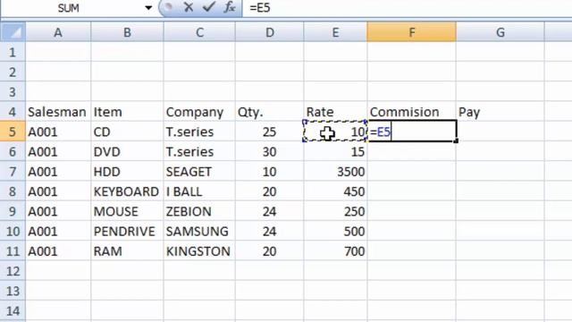This screenshot has height=322, width=572.
Task: Click Qty cell in KEYBOARD row
Action: tap(270, 191)
